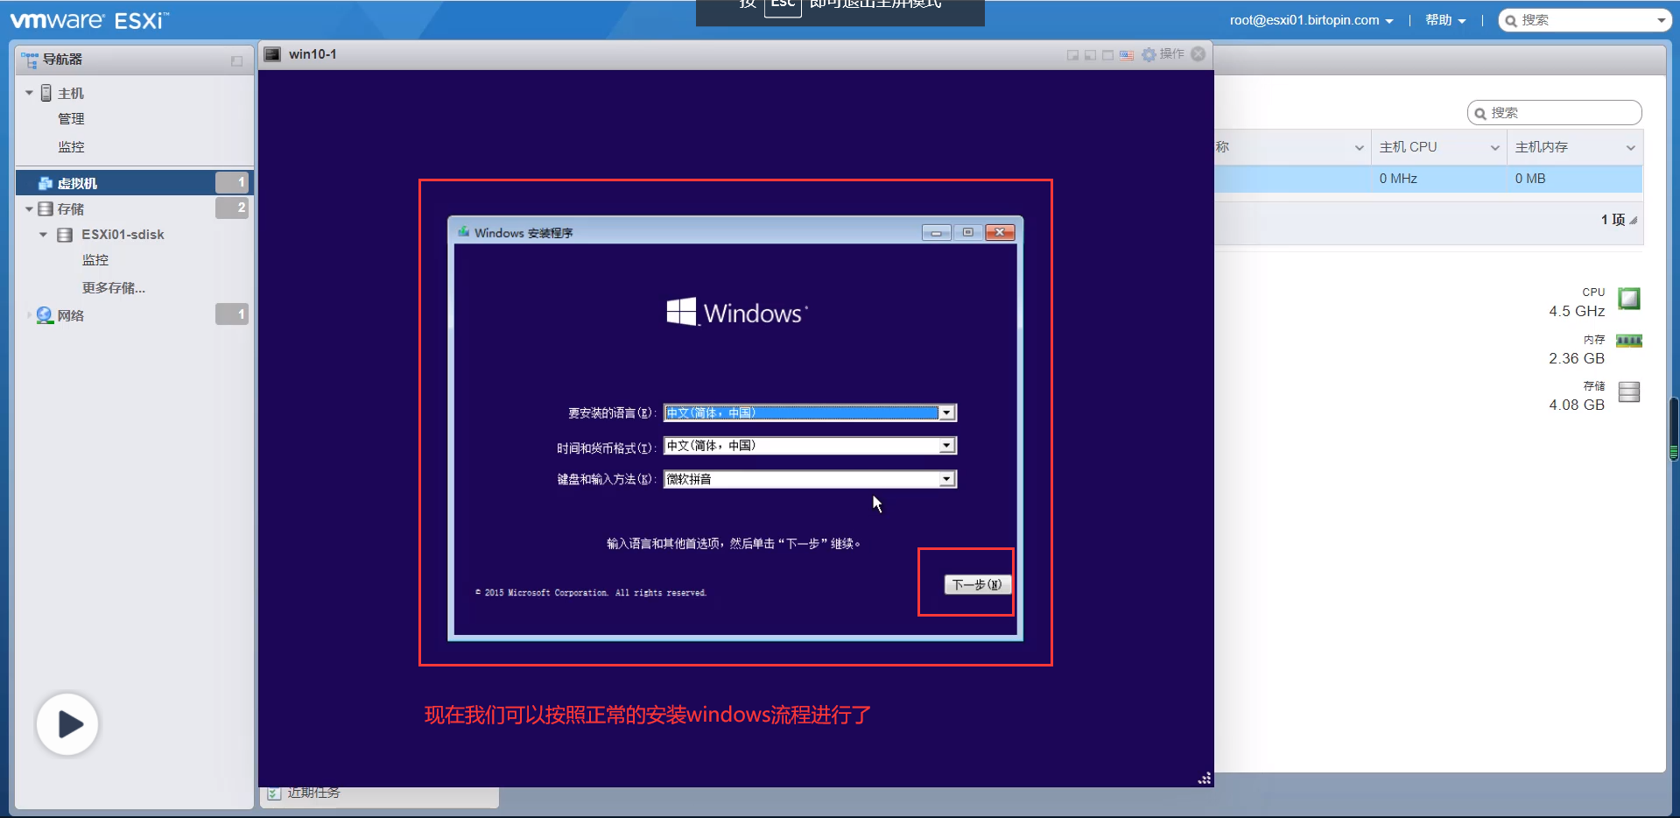Expand the 网络 tree node arrow
The image size is (1680, 818).
pyautogui.click(x=29, y=315)
